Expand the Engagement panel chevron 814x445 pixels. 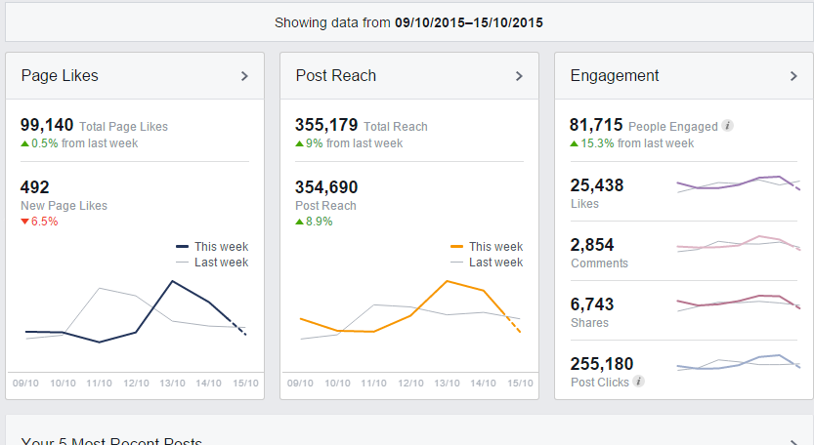(794, 76)
